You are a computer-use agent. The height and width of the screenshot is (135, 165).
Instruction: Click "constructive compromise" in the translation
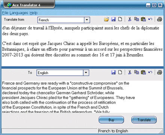pos(94,83)
